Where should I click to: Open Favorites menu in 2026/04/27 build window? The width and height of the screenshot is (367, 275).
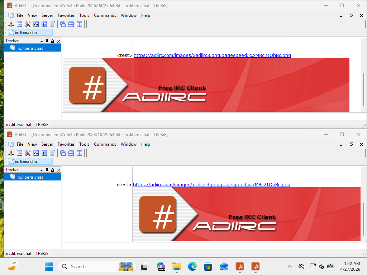[66, 15]
